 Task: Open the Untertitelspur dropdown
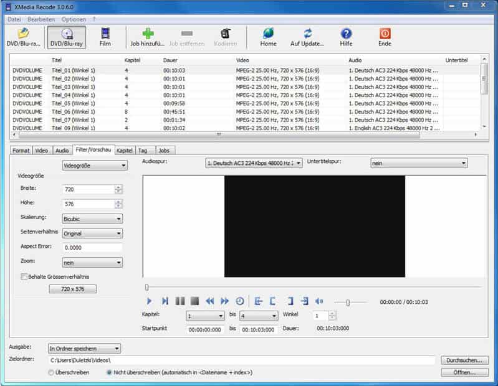[419, 163]
